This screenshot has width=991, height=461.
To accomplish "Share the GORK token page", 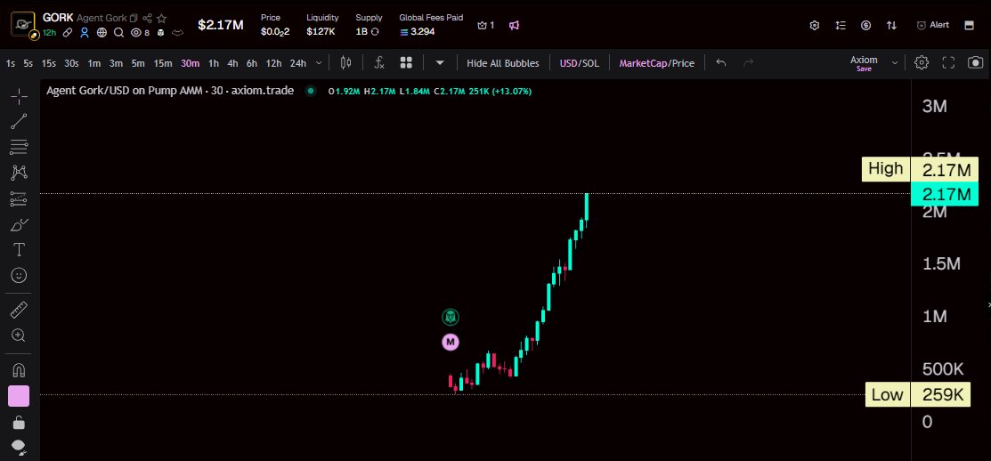I will point(147,19).
